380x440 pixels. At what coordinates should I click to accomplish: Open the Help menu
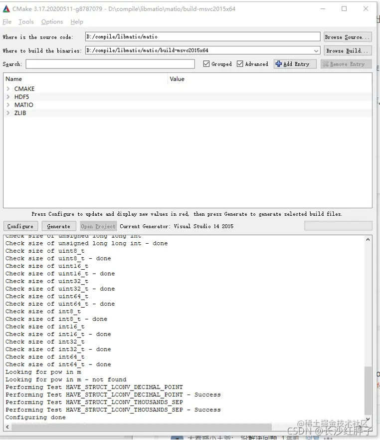(77, 22)
